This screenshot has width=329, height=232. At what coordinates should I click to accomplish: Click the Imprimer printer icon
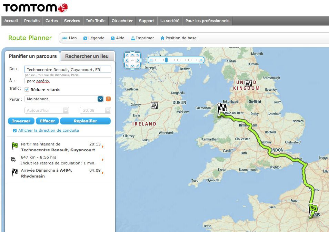click(x=133, y=38)
